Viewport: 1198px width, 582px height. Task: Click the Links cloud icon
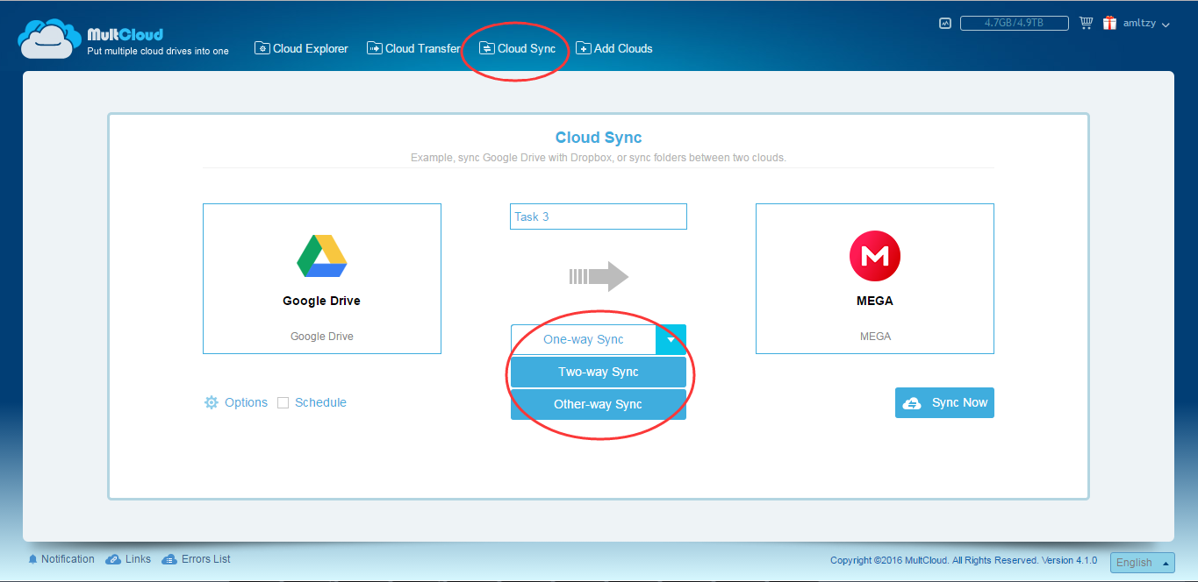(x=113, y=559)
